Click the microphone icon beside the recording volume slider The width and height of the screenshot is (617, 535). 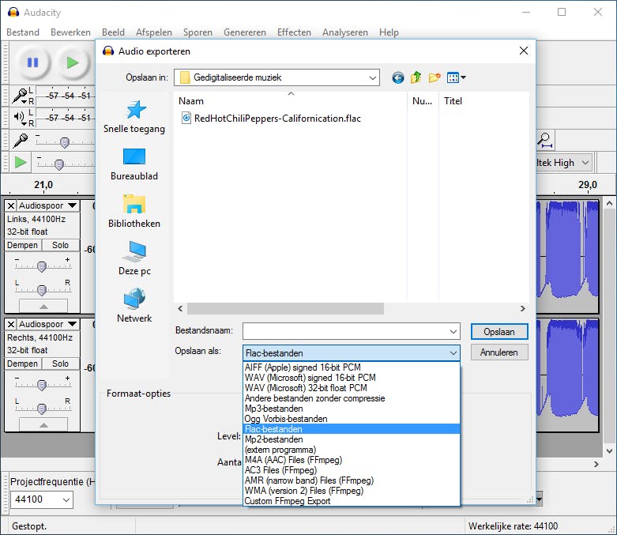tap(20, 141)
